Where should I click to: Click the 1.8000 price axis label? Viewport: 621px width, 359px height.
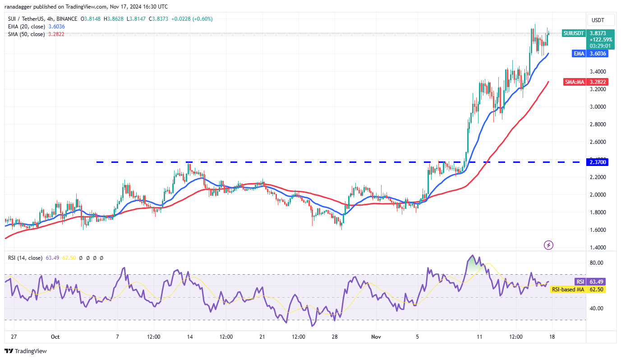pyautogui.click(x=598, y=212)
